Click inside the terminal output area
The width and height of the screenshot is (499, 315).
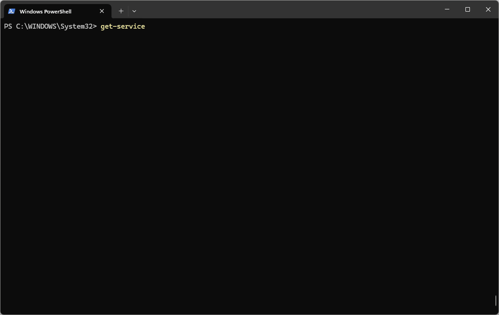tap(246, 170)
